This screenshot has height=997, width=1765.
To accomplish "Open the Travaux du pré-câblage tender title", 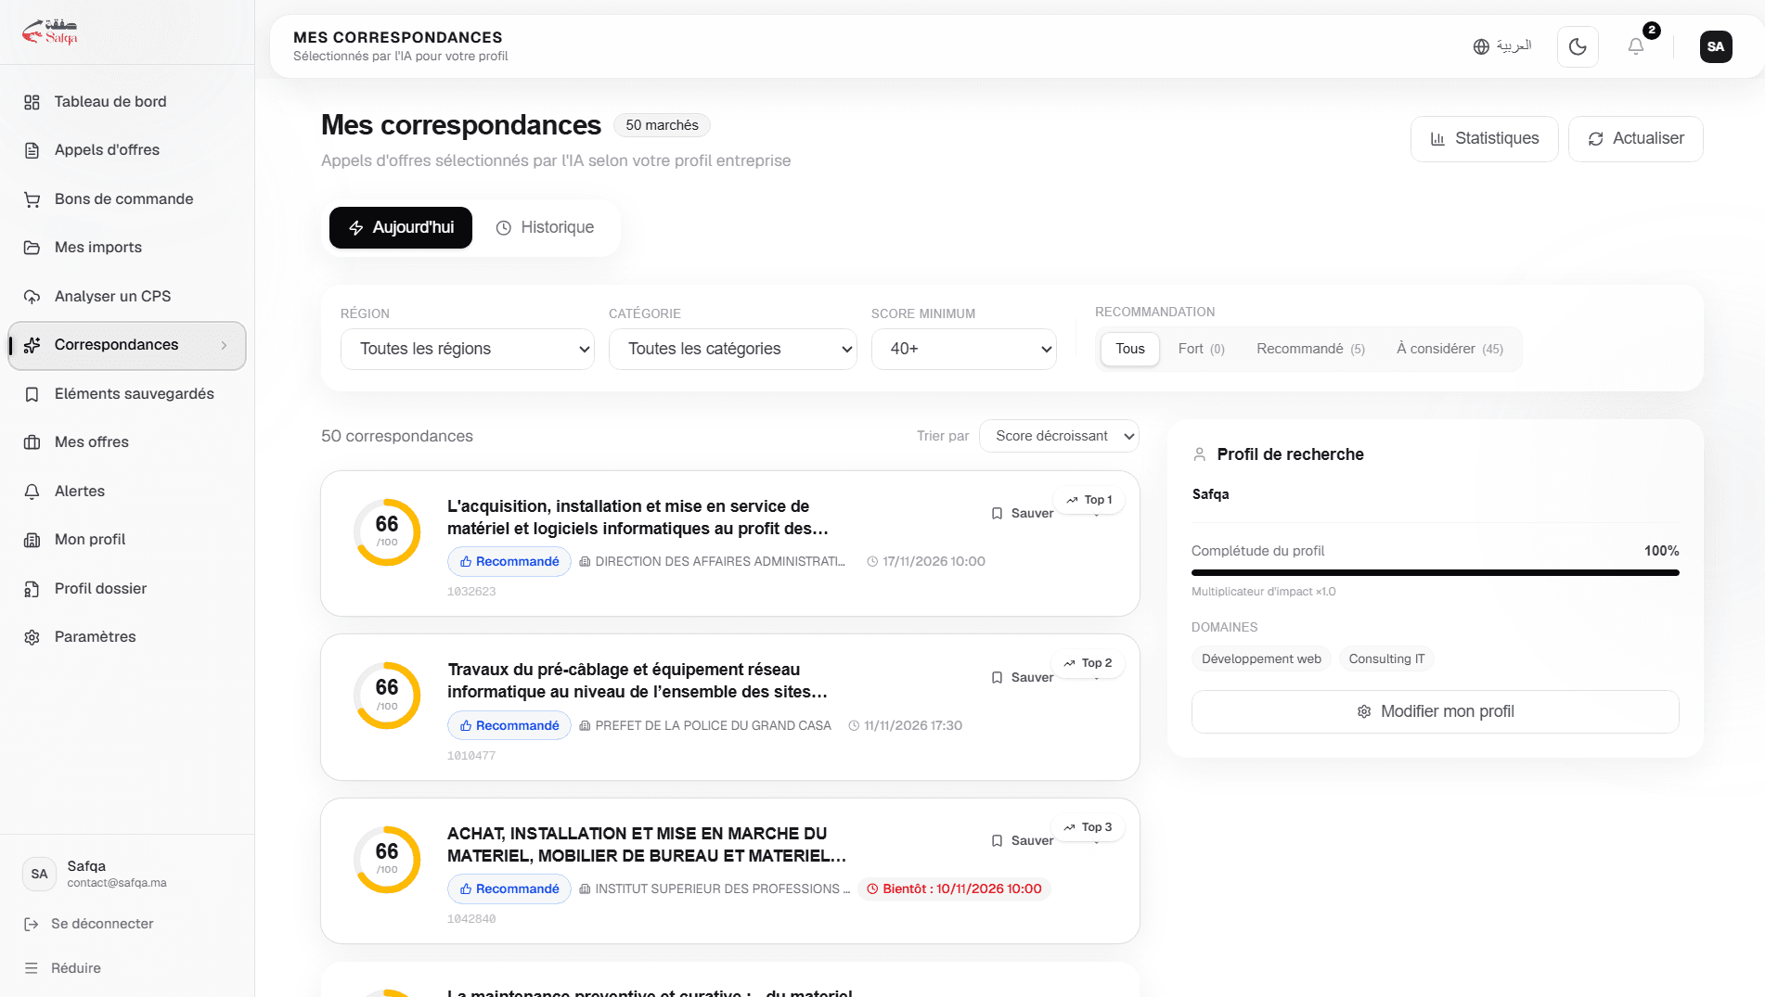I will [x=638, y=681].
